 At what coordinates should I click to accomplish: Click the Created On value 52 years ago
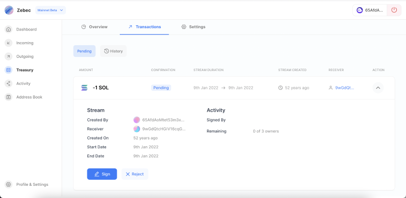tap(146, 138)
